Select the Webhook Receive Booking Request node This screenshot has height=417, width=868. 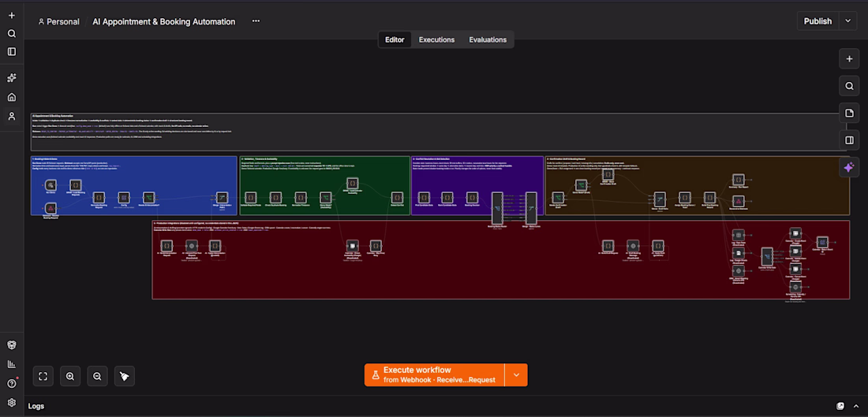[51, 208]
